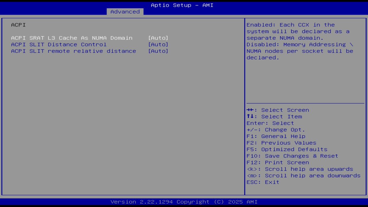
Task: Open the ACPI SLIT remote relative distance dropdown
Action: tap(158, 51)
